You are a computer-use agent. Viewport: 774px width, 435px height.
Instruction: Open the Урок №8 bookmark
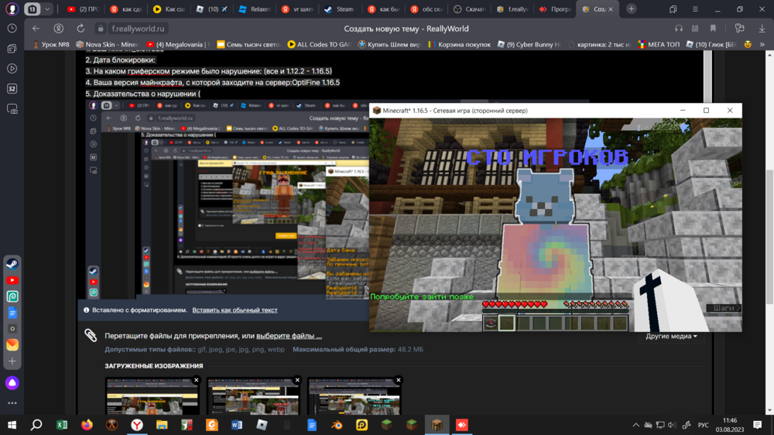51,44
